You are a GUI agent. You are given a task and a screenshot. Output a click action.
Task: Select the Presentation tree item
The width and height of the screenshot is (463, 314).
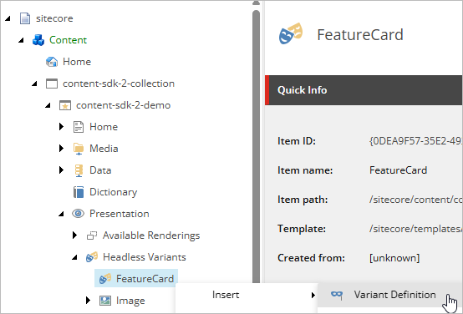[x=120, y=214]
